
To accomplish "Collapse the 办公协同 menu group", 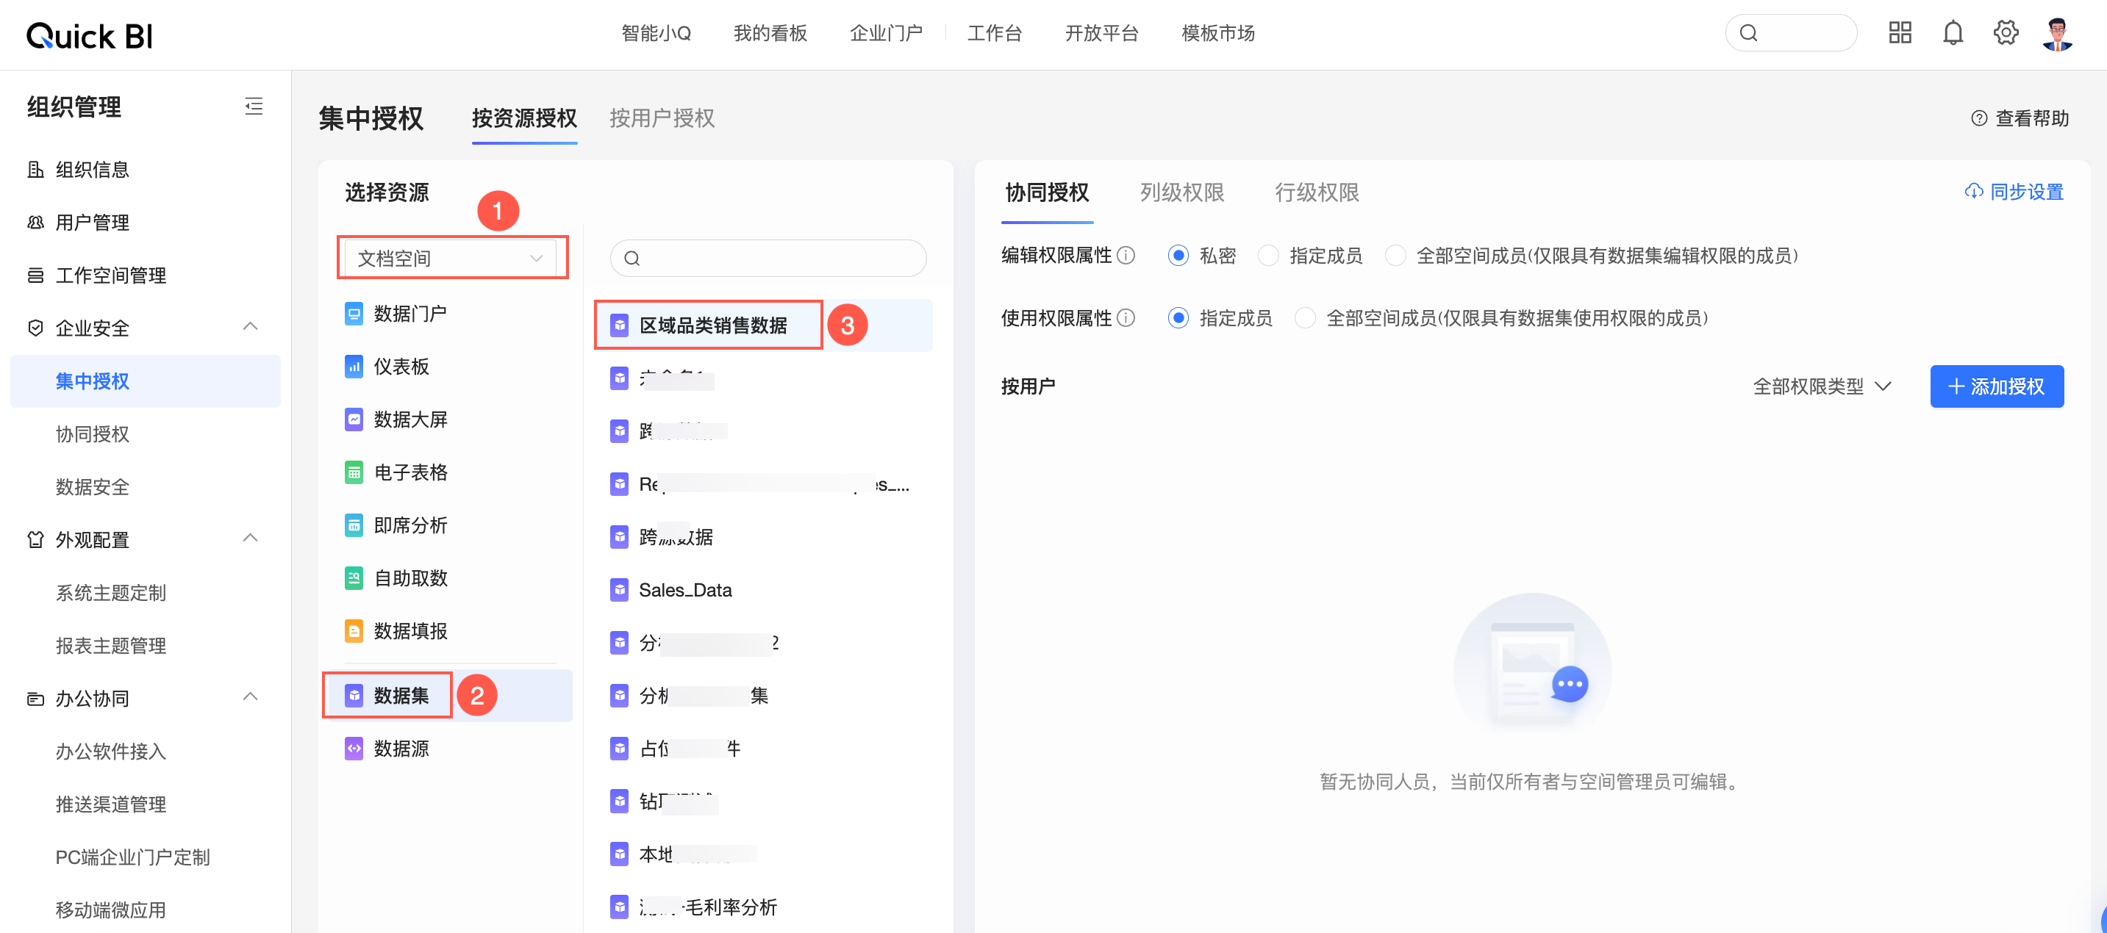I will point(251,697).
